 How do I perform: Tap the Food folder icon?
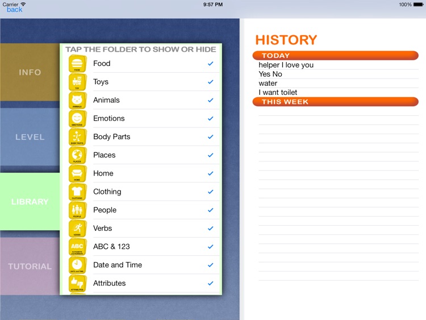(77, 64)
